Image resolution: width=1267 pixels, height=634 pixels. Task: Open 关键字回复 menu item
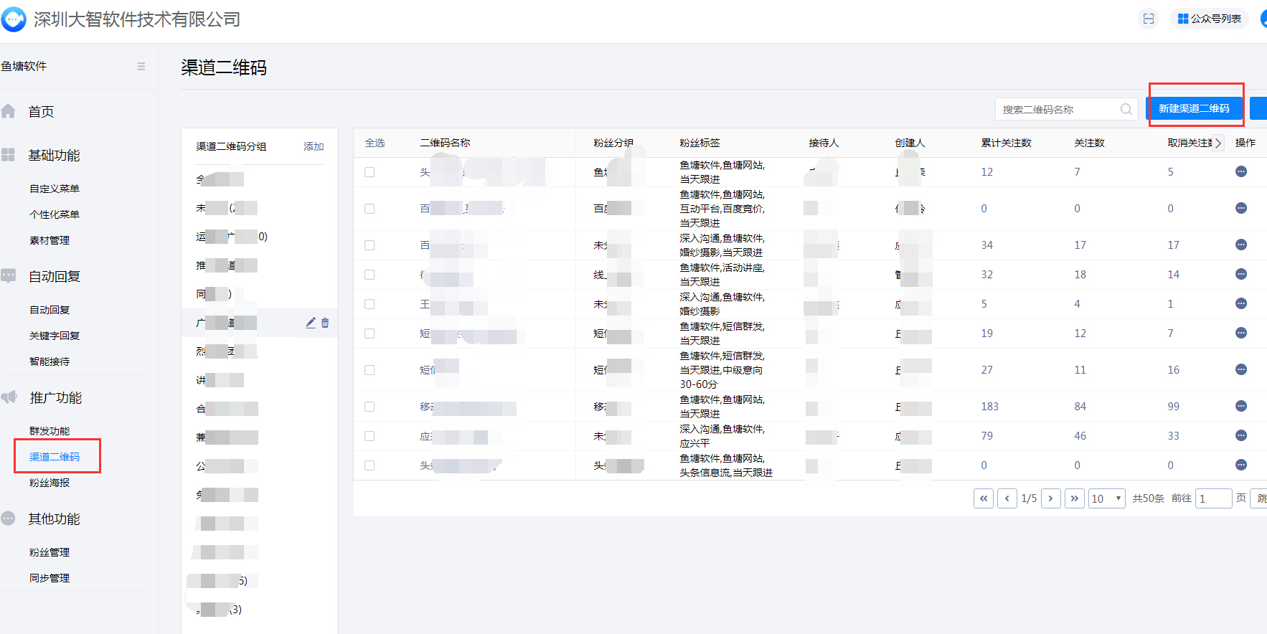click(x=55, y=336)
